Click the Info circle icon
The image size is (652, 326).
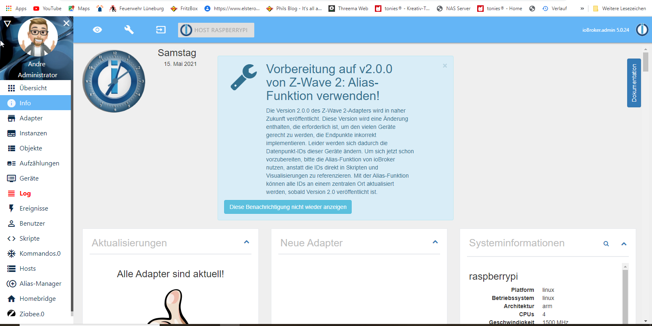coord(11,103)
